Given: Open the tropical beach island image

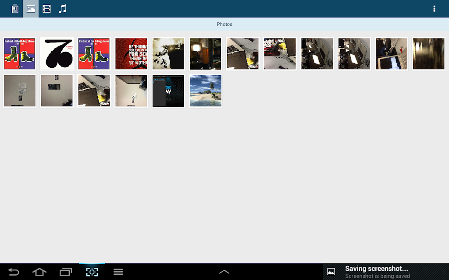Looking at the screenshot, I should coord(205,91).
